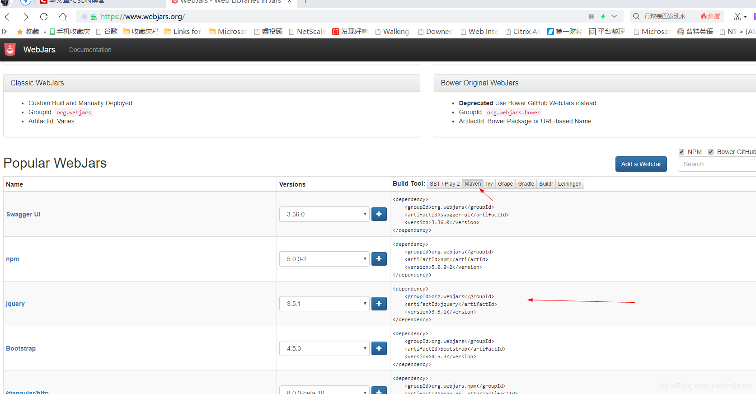Screen dimensions: 756x394
Task: Open the Web Inte bookmark
Action: pyautogui.click(x=479, y=32)
